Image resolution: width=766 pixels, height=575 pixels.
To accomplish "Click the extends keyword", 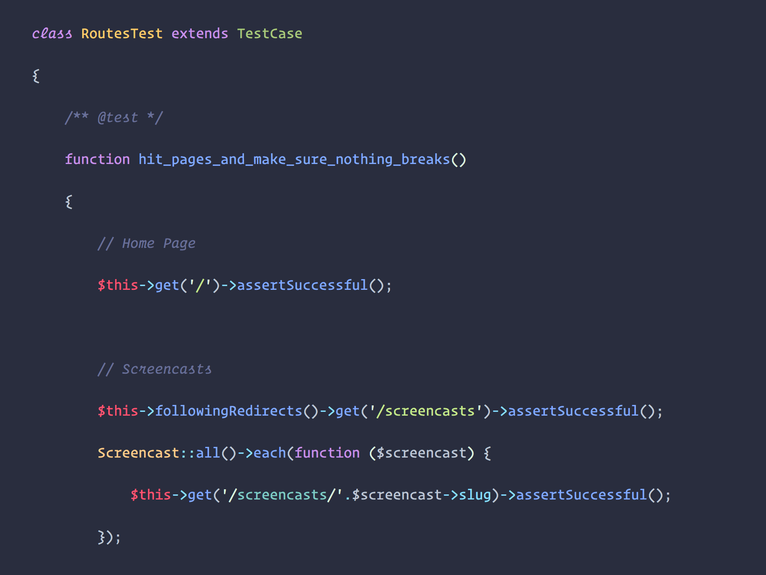I will 200,34.
